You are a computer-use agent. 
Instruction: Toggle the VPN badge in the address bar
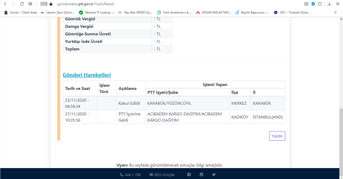coord(44,4)
